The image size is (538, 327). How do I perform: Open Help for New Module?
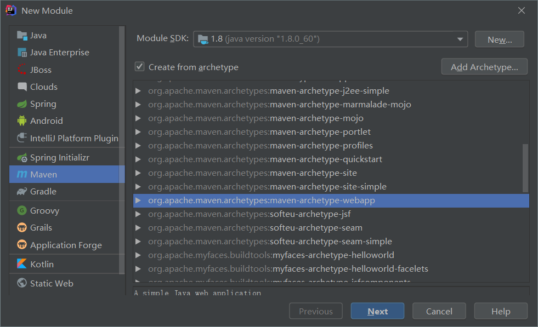click(501, 311)
